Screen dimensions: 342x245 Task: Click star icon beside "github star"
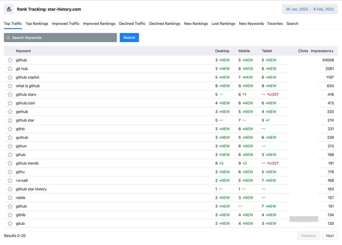coord(10,120)
